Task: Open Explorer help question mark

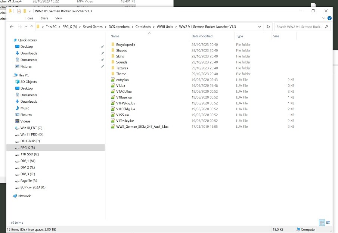Action: coord(329,18)
